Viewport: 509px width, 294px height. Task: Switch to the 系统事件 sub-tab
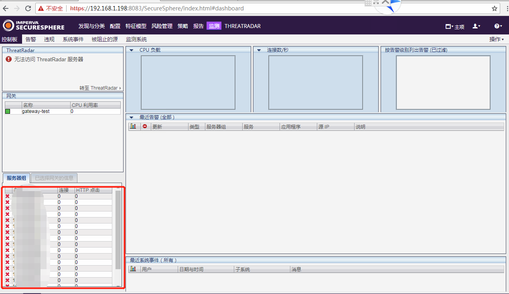tap(73, 39)
